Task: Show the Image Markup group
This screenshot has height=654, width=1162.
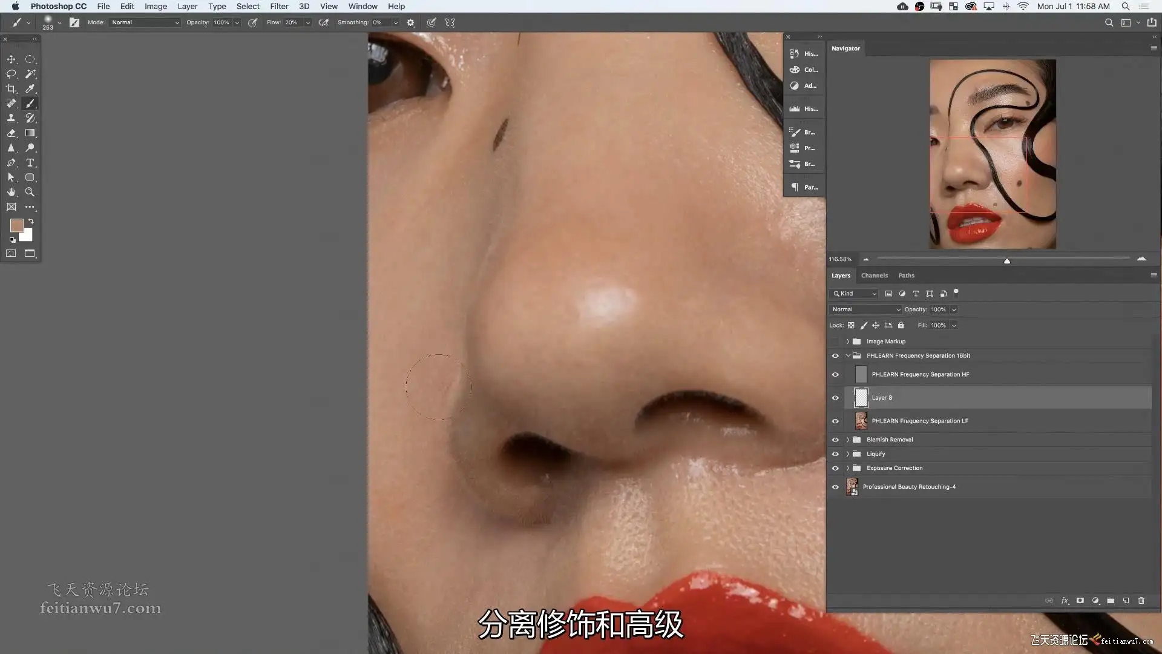Action: click(835, 342)
